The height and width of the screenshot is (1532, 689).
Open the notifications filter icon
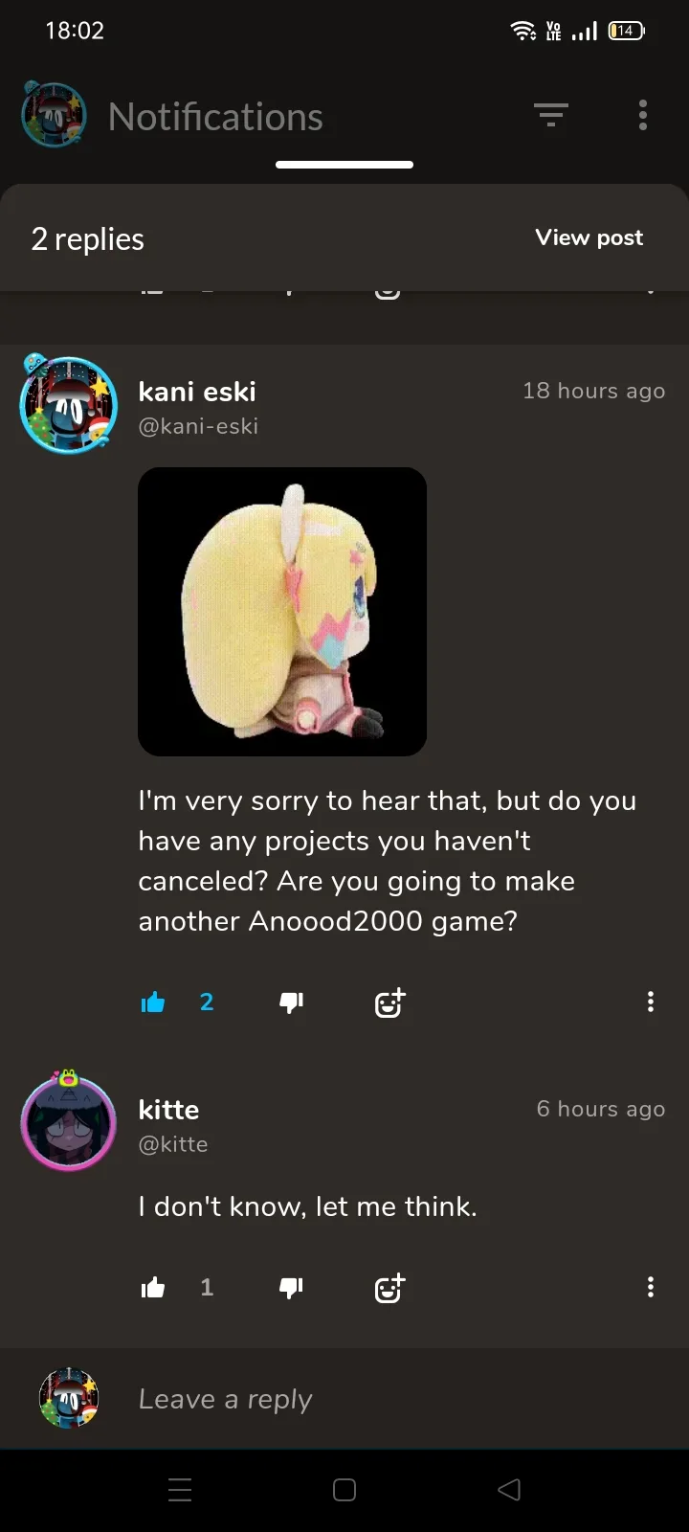pyautogui.click(x=551, y=116)
